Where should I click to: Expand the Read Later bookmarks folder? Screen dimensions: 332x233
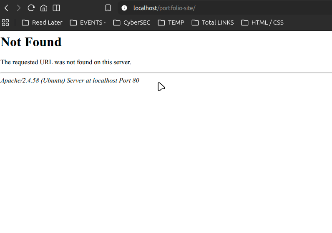42,23
